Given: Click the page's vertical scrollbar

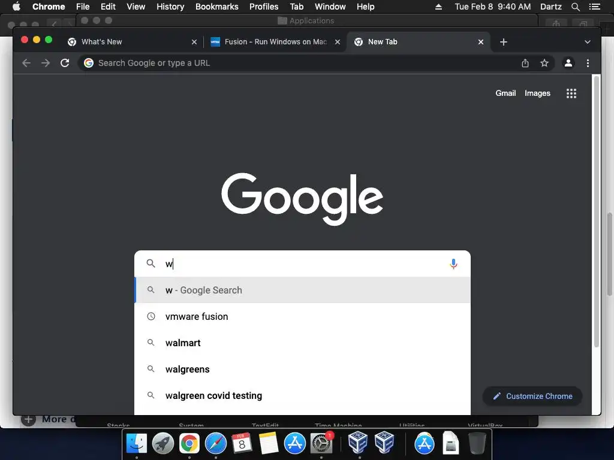Looking at the screenshot, I should [597, 211].
